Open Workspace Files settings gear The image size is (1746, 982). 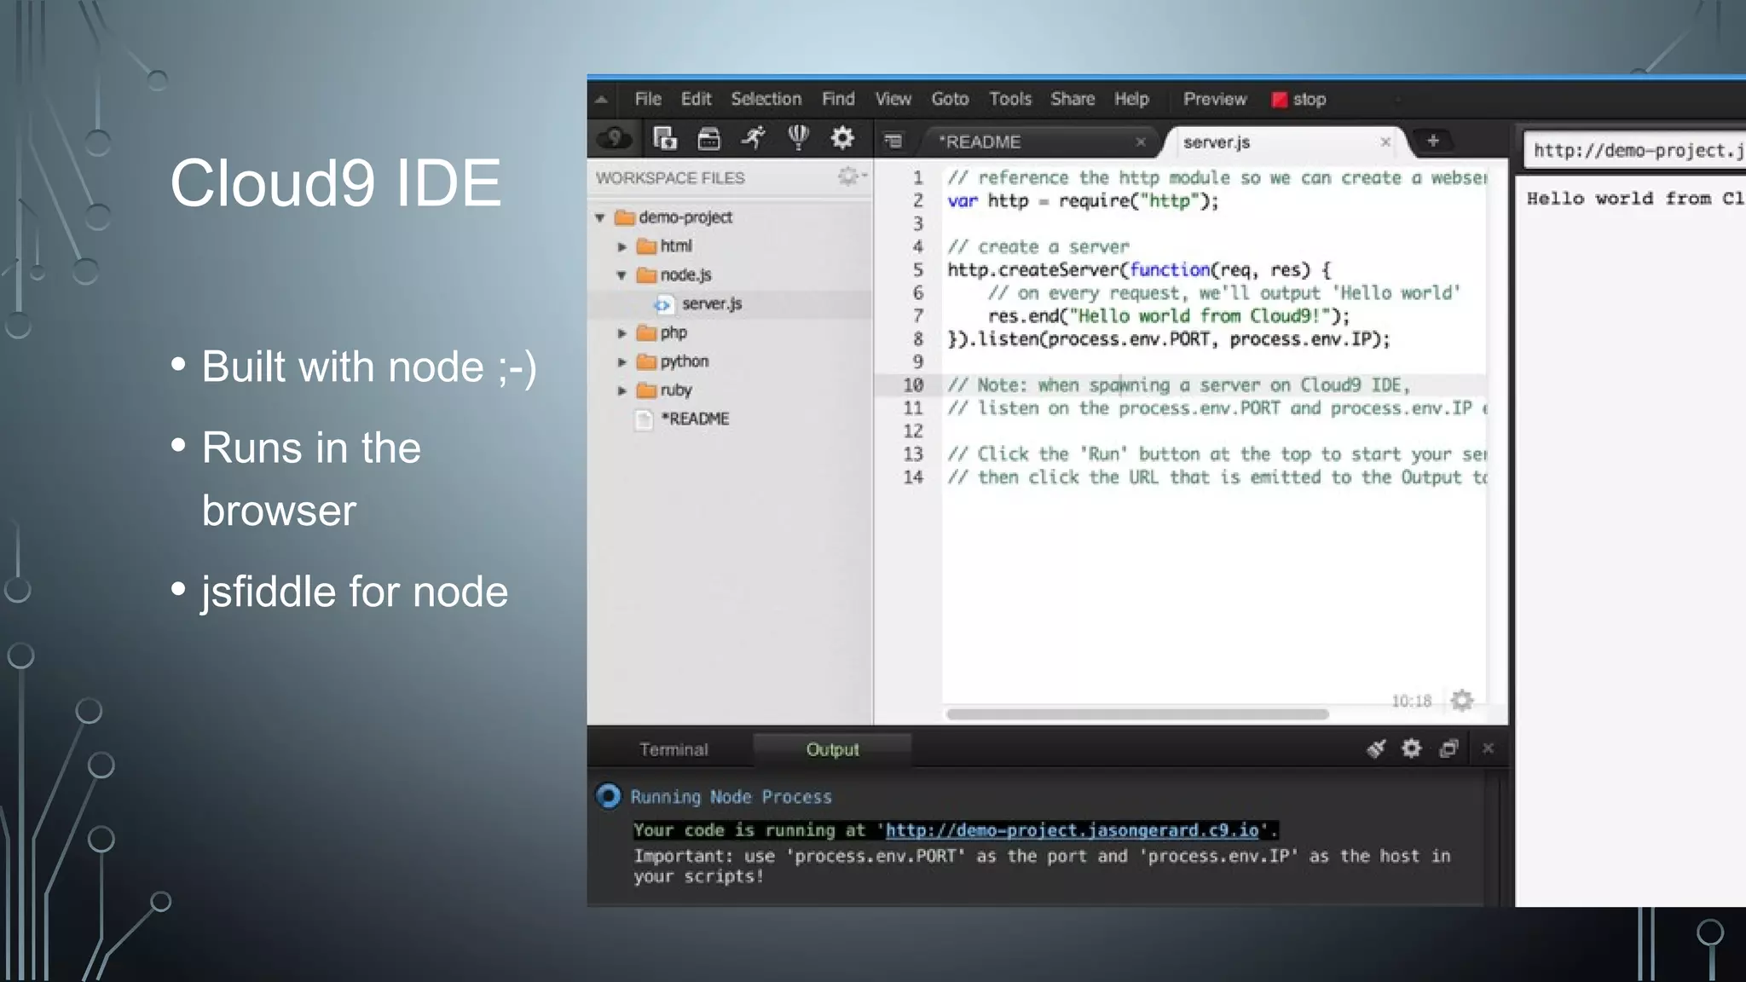click(x=850, y=176)
